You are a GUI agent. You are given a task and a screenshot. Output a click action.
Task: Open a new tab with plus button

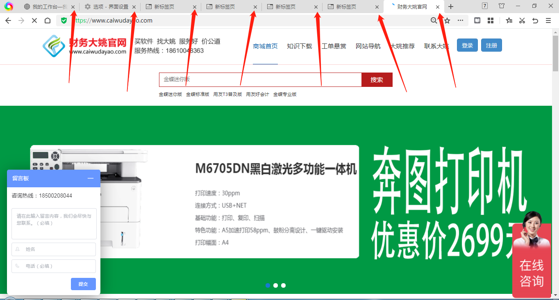coord(451,7)
